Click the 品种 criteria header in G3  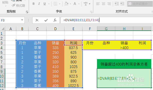click(x=106, y=43)
